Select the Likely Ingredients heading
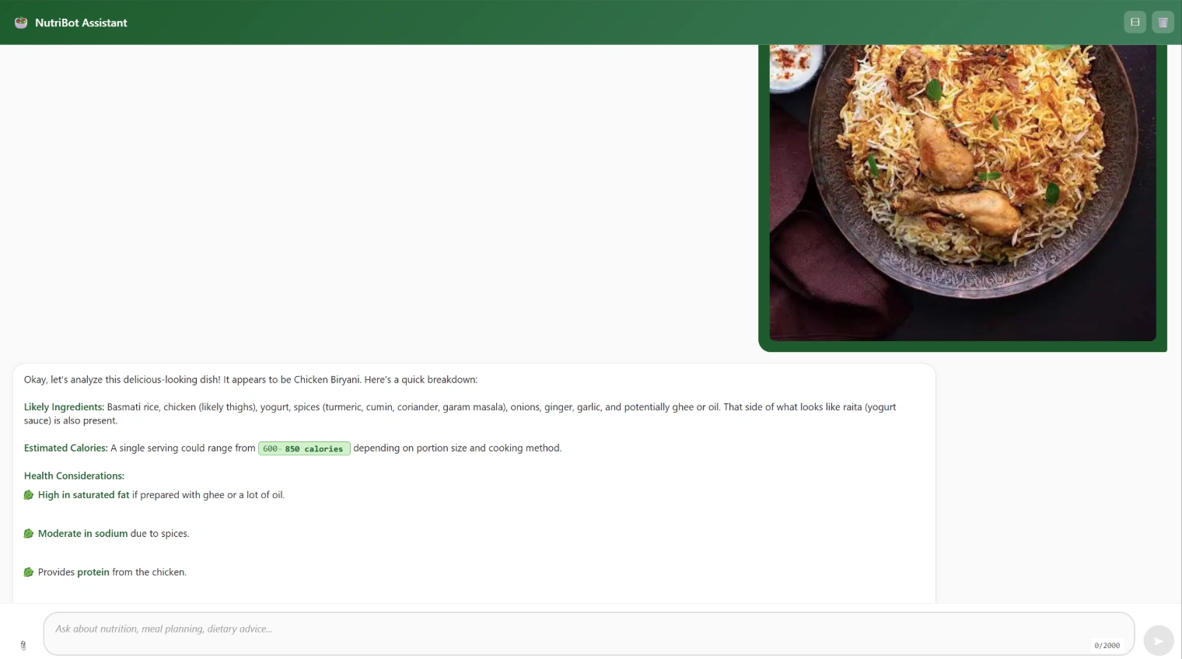 tap(64, 407)
